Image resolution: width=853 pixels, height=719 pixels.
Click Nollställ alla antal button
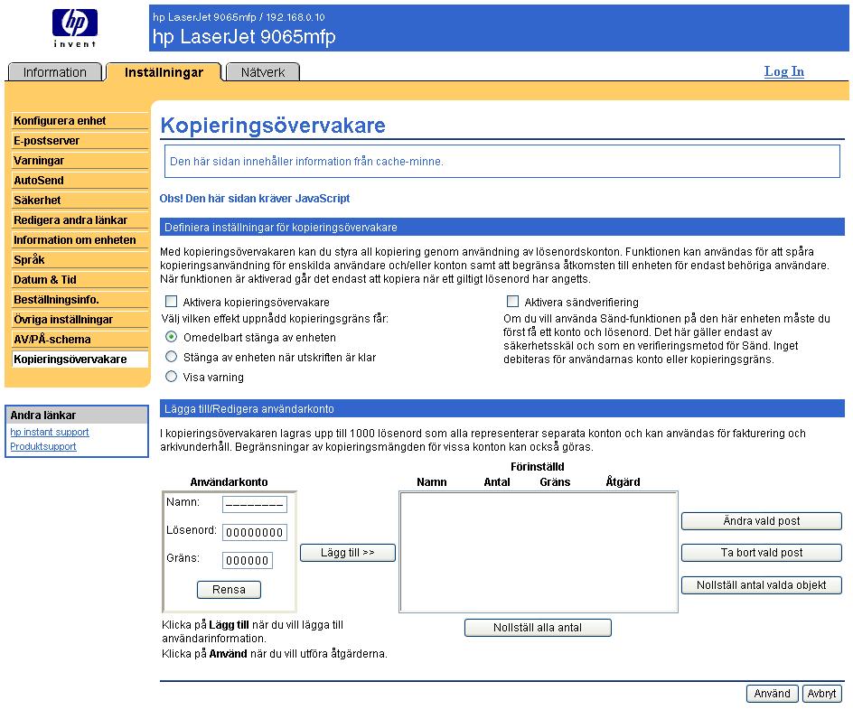538,628
